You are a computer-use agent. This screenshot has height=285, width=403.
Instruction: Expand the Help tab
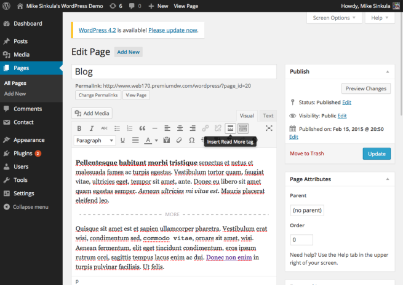[x=380, y=18]
